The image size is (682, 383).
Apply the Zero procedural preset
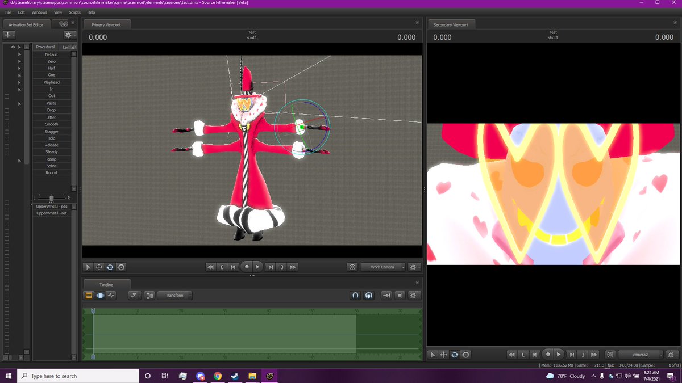[x=52, y=61]
